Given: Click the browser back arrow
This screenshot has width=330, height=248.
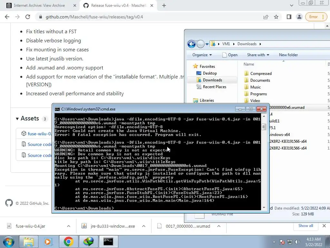Looking at the screenshot, I should pyautogui.click(x=7, y=17).
